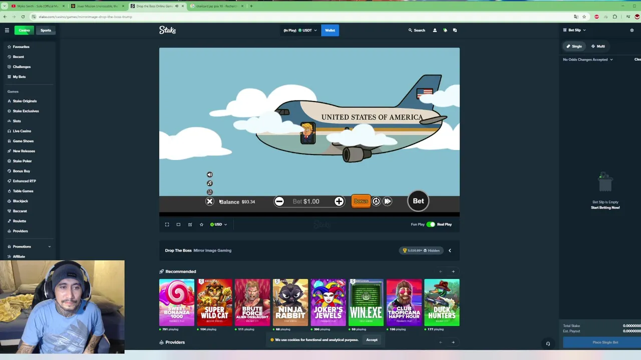The height and width of the screenshot is (360, 641).
Task: Select the Sports tab
Action: pos(46,30)
